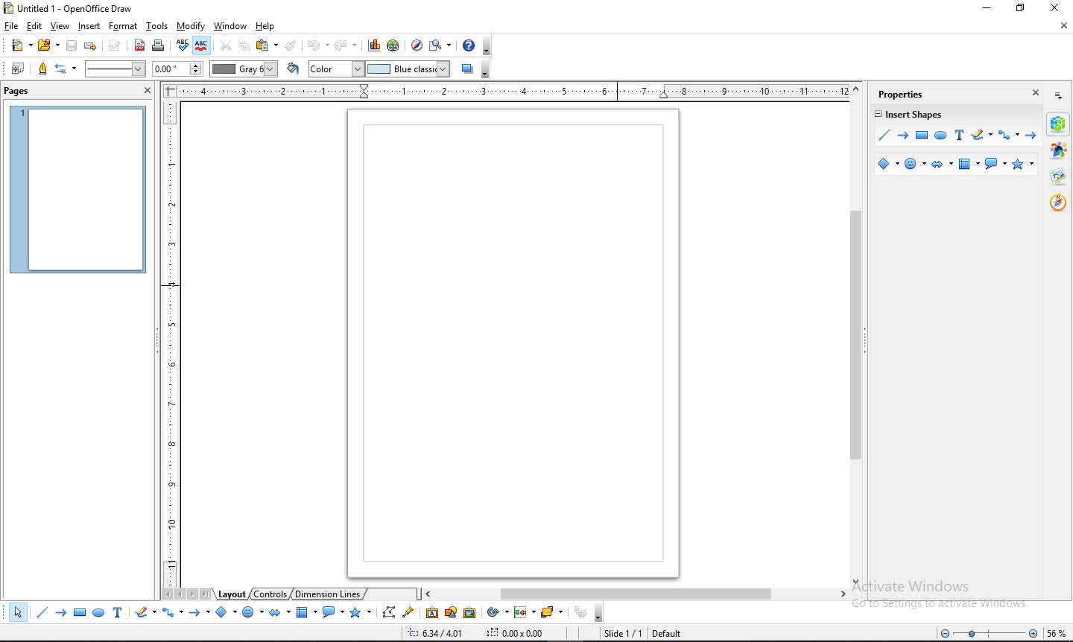The width and height of the screenshot is (1073, 642).
Task: Activate the Edit Points tool
Action: pos(389,612)
